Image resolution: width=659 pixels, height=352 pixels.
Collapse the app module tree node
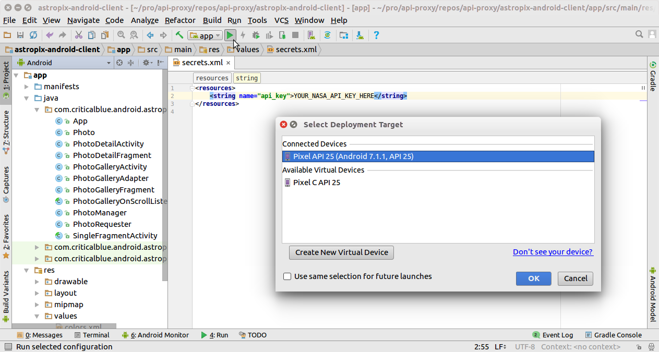pos(17,75)
